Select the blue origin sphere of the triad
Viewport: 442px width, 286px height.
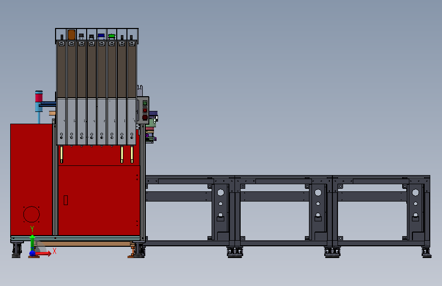pos(33,253)
